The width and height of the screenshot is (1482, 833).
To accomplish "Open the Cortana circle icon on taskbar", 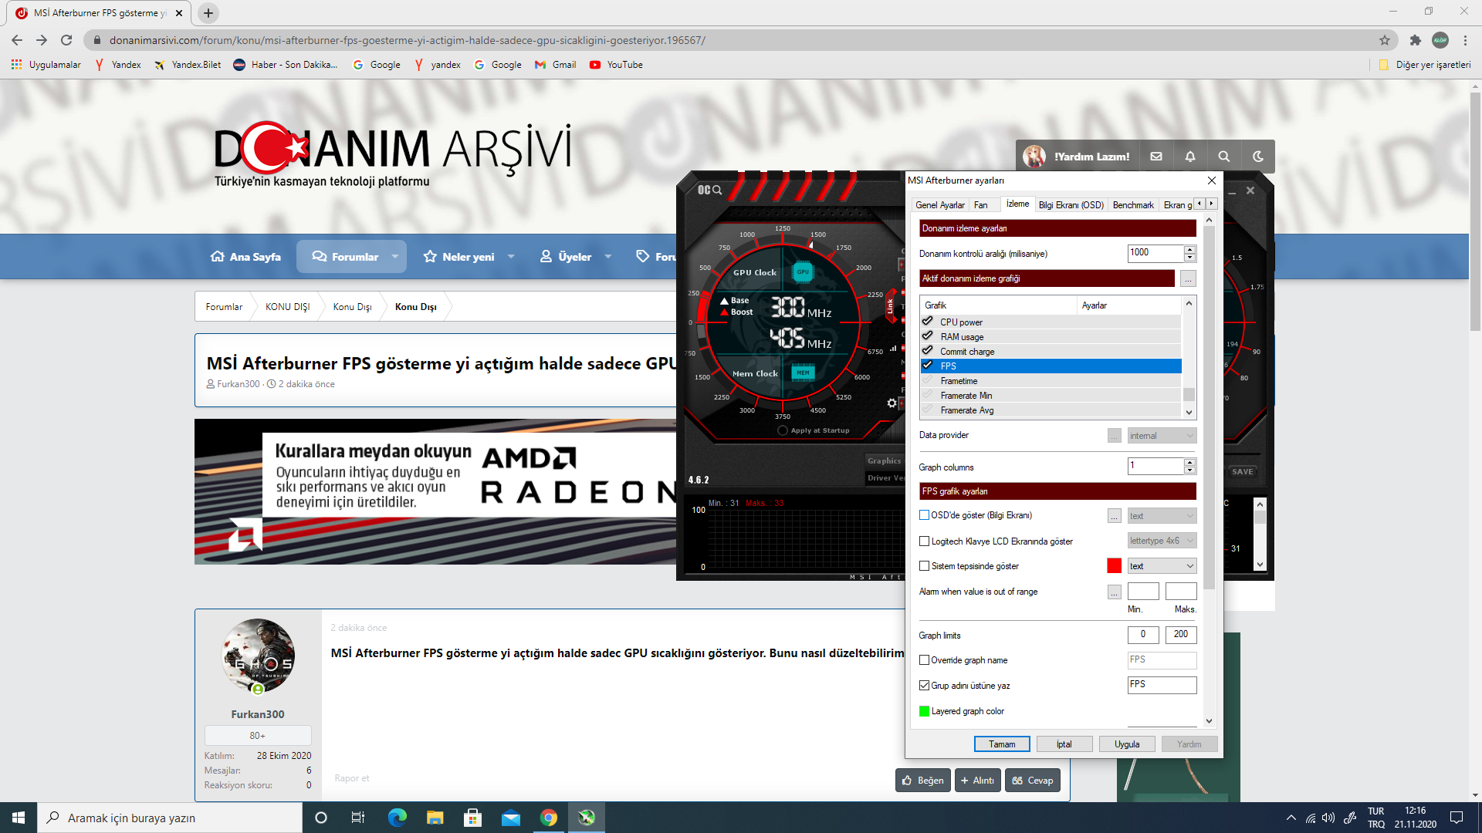I will pyautogui.click(x=321, y=818).
